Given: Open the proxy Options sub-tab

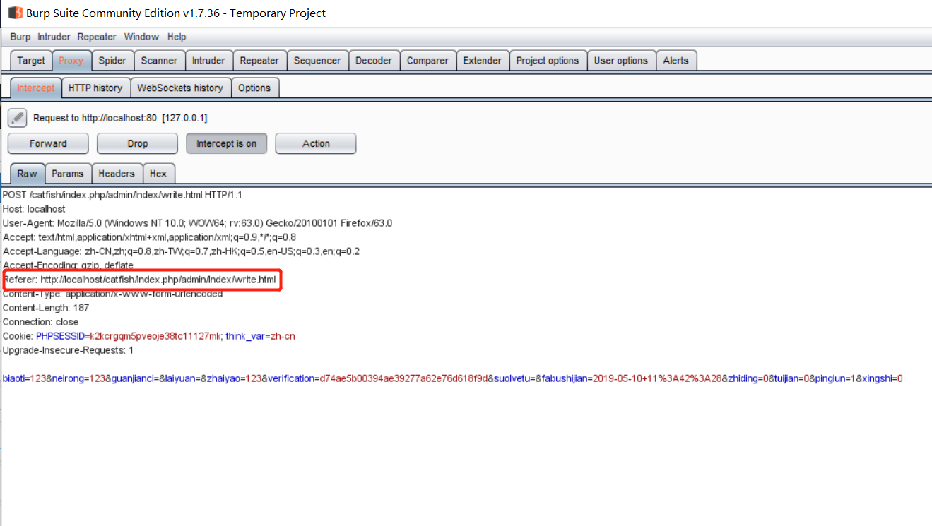Looking at the screenshot, I should click(x=254, y=88).
